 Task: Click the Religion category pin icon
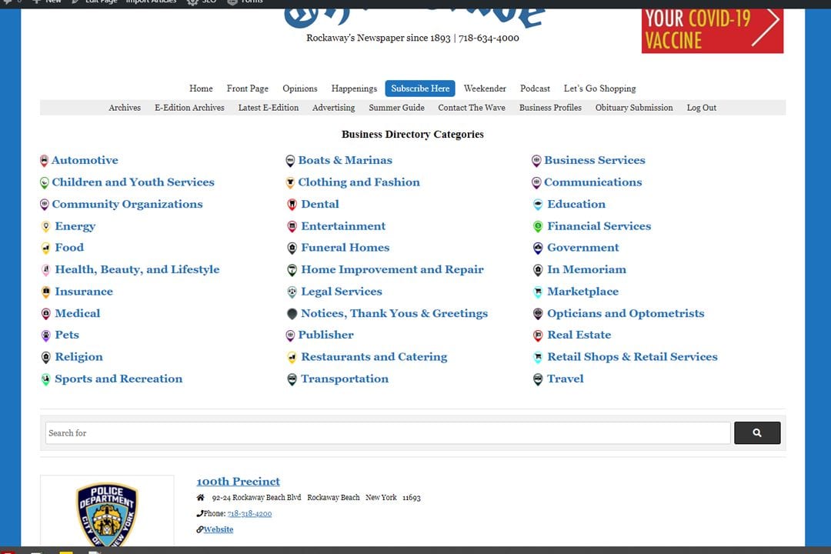click(x=45, y=357)
